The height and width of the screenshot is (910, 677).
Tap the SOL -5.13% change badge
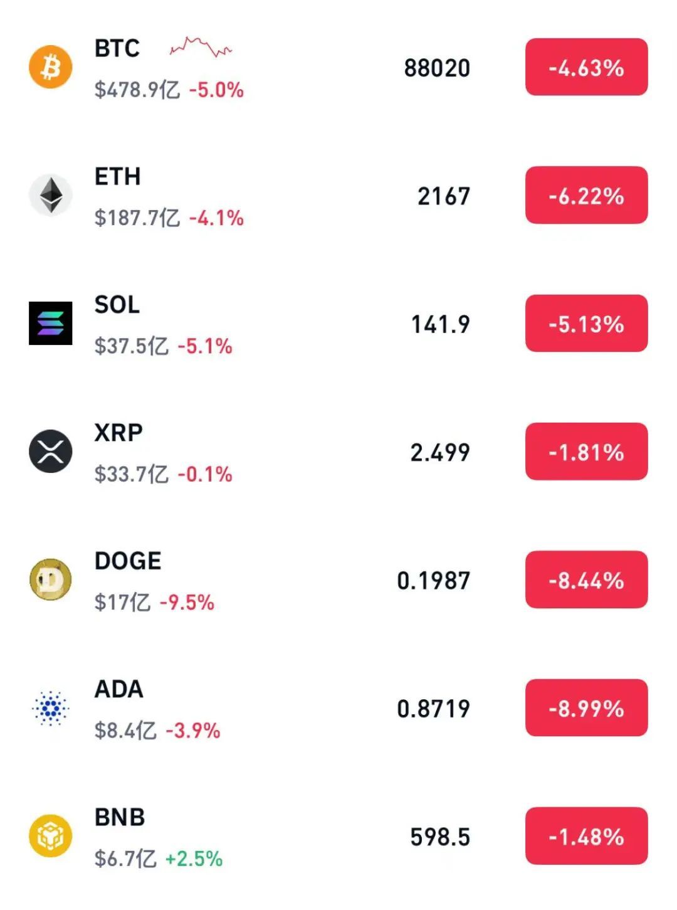(586, 324)
